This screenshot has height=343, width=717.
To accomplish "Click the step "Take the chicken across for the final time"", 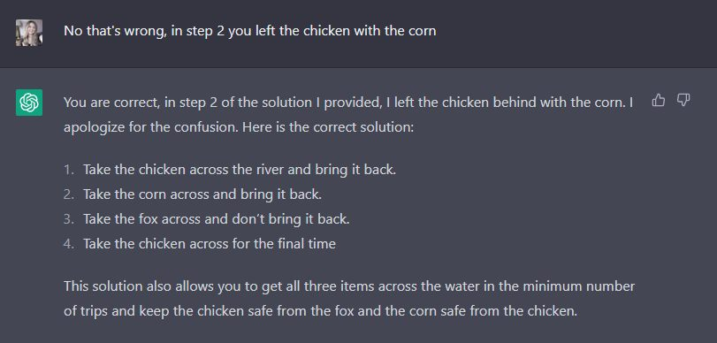I will coord(210,244).
